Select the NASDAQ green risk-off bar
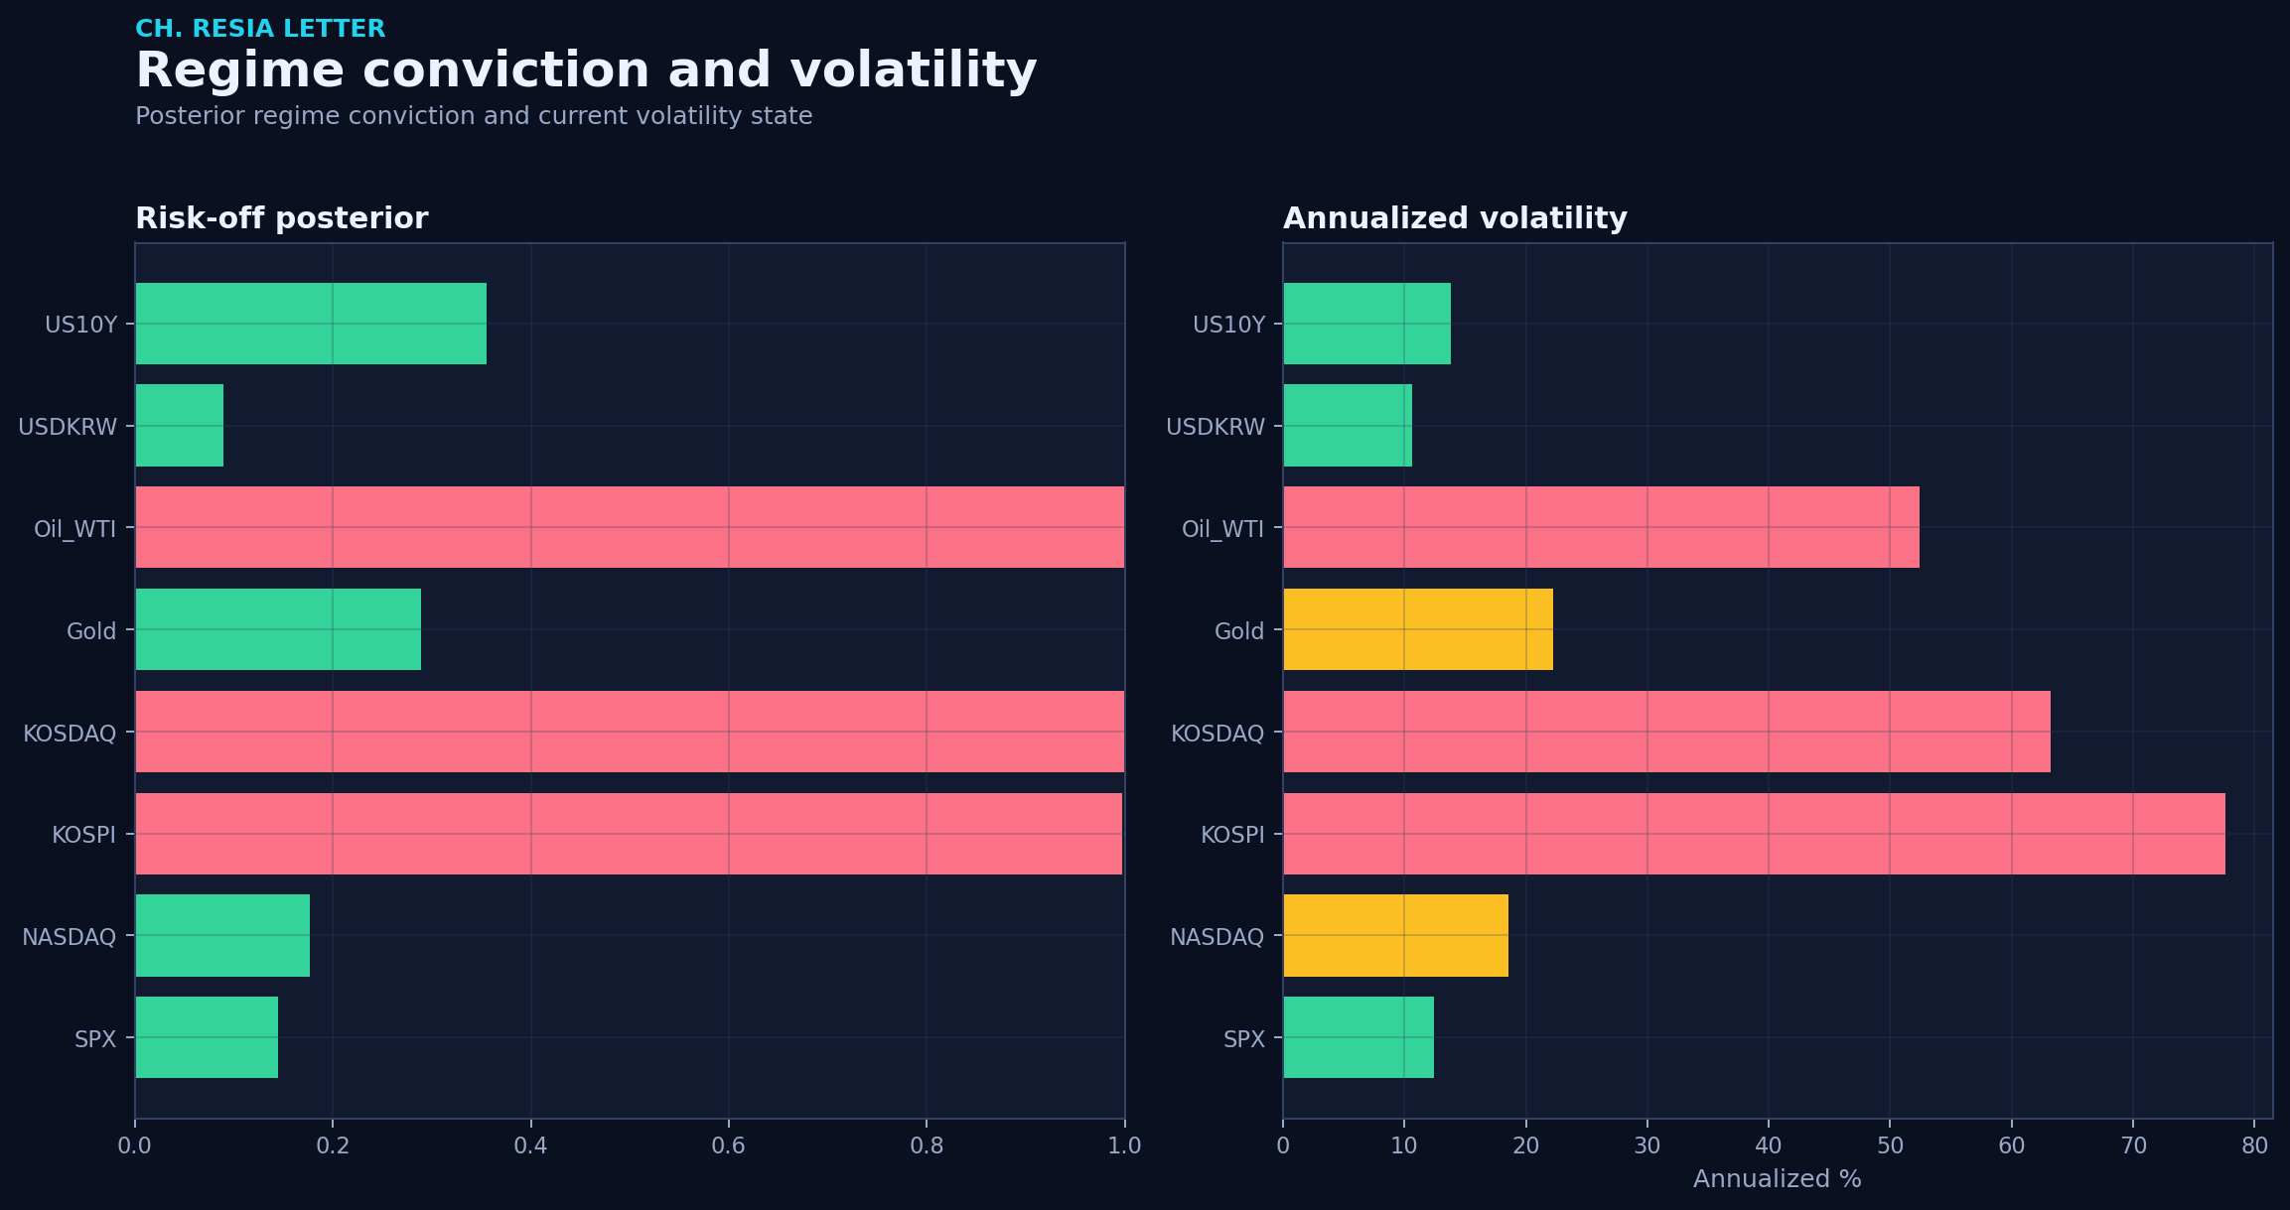Image resolution: width=2290 pixels, height=1210 pixels. tap(222, 935)
